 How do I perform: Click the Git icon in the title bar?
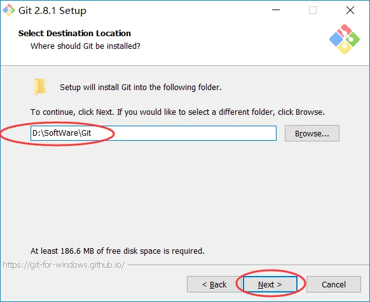pyautogui.click(x=9, y=10)
